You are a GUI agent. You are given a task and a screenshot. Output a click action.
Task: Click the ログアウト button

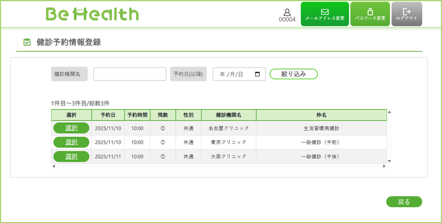coord(407,14)
